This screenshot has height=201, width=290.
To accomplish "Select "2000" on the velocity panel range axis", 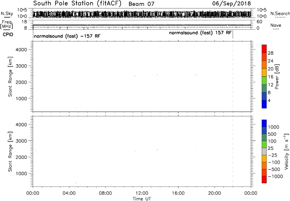I will tap(21, 157).
